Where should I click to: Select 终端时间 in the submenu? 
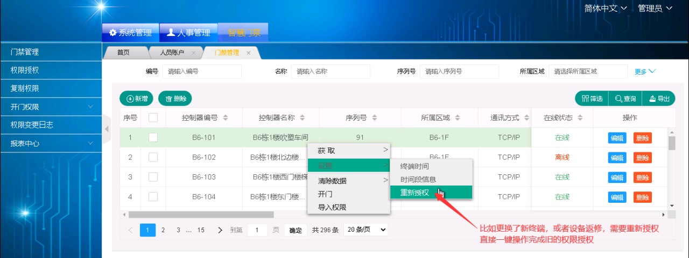tap(431, 166)
